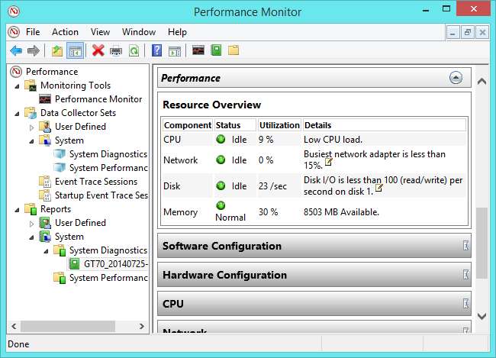Click the Back arrow in the toolbar
Viewport: 496px width, 358px height.
pyautogui.click(x=15, y=50)
